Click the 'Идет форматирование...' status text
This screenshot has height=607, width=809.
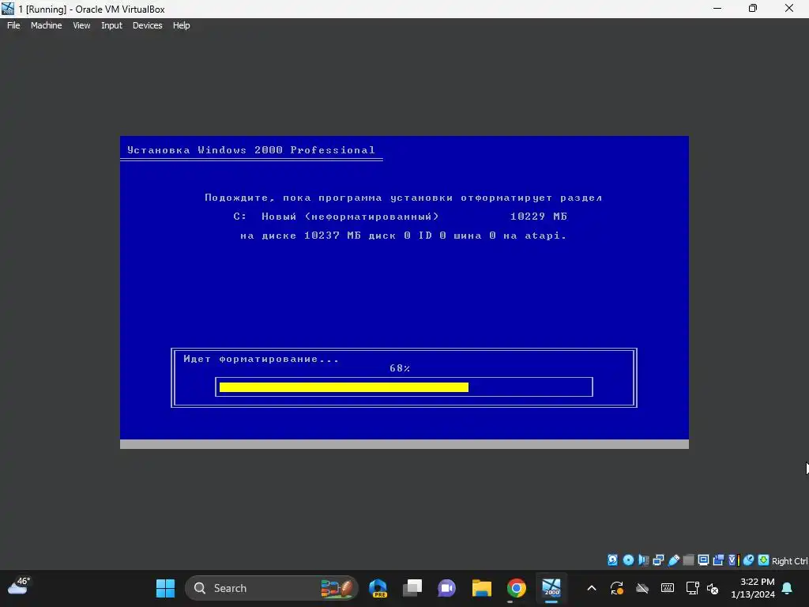(261, 359)
